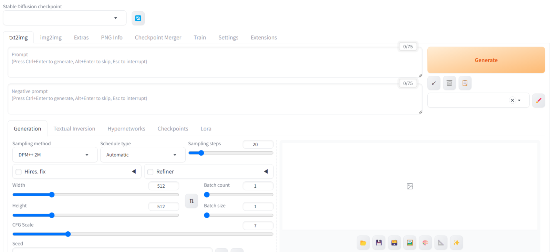
Task: Enable the Hires. fix checkbox
Action: pyautogui.click(x=19, y=172)
